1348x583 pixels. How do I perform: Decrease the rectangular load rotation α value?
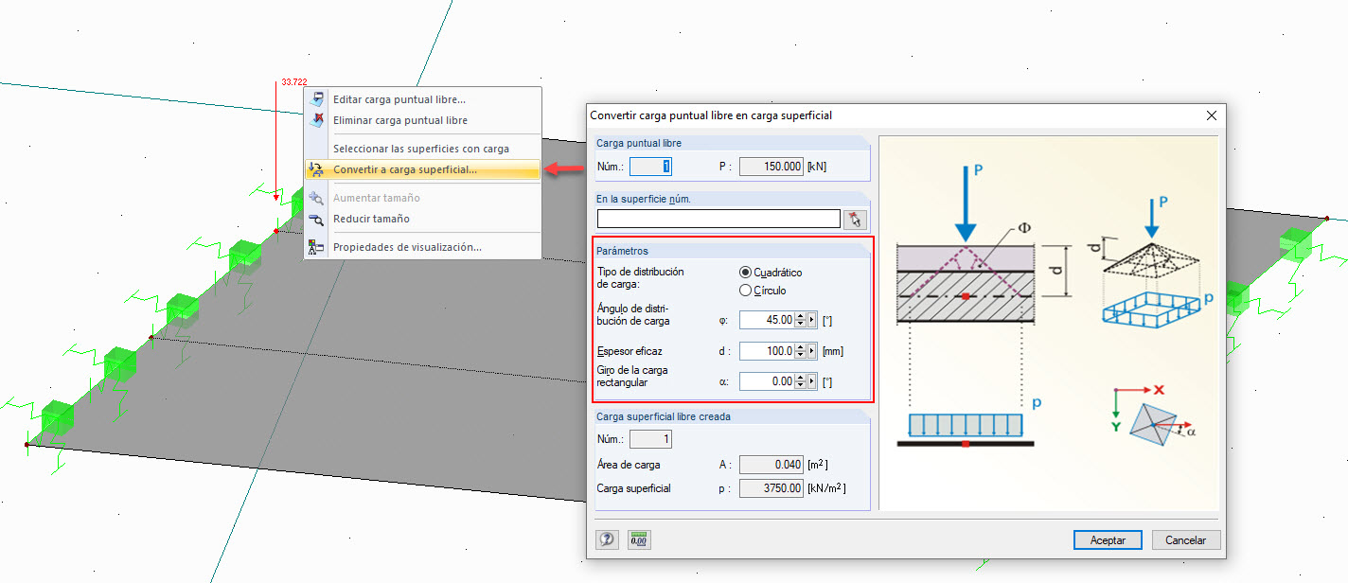tap(800, 386)
